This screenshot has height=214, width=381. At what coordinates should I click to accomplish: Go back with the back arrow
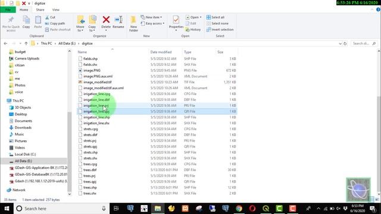point(5,43)
